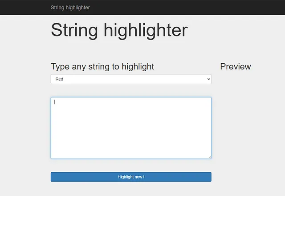Click the dark navigation bar background
Viewport: 285px width, 227px height.
[x=182, y=8]
